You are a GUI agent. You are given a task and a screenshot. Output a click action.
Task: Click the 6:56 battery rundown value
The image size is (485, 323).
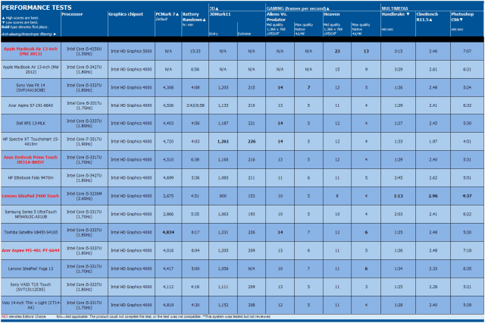coord(196,69)
